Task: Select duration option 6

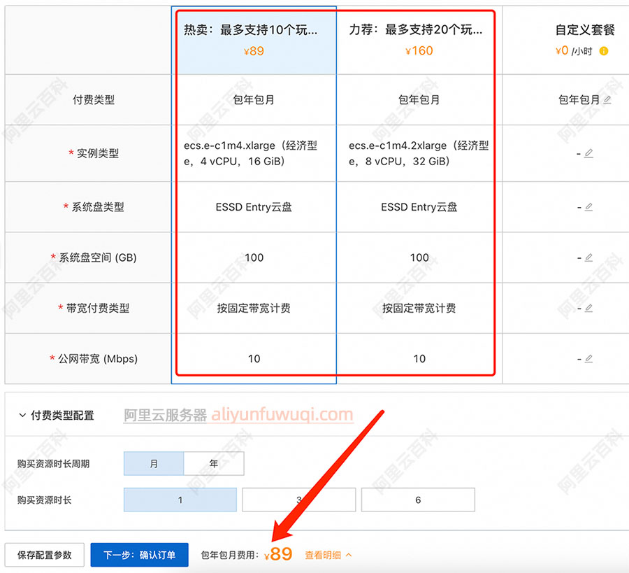Action: (x=418, y=500)
